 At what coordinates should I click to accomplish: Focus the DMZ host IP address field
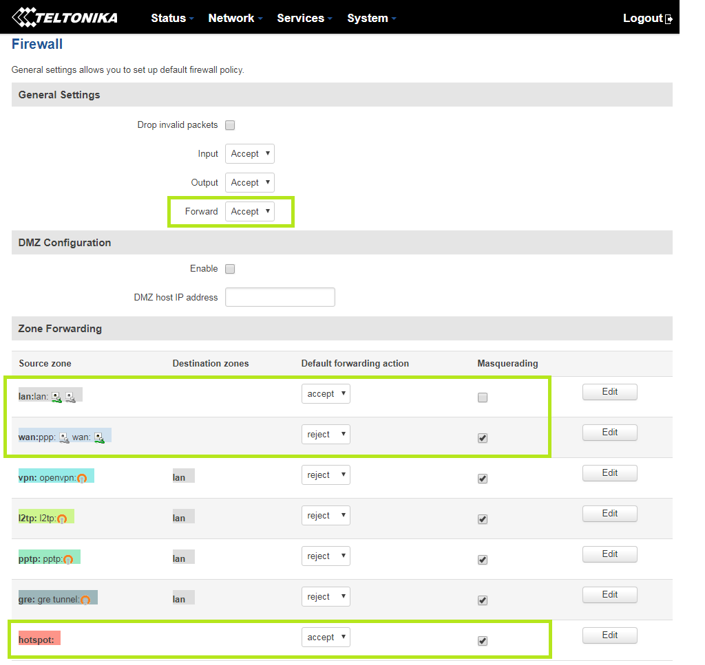[280, 298]
